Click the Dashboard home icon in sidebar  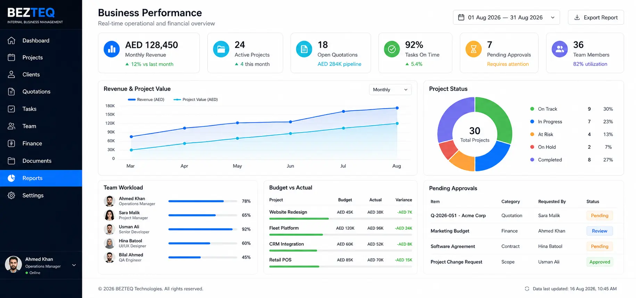pos(11,41)
